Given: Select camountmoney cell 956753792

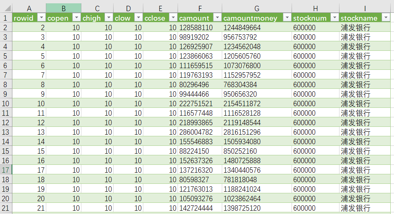Looking at the screenshot, I should [x=257, y=37].
